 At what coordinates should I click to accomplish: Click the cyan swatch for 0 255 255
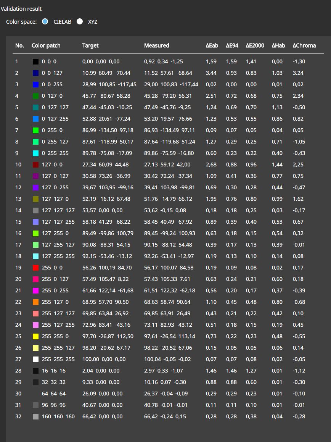coord(35,153)
